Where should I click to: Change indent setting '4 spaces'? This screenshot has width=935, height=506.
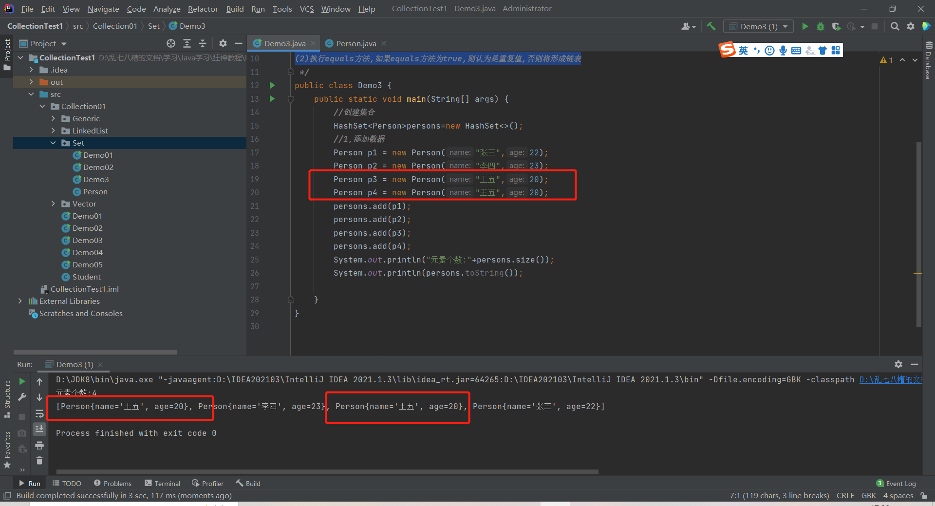click(x=898, y=495)
